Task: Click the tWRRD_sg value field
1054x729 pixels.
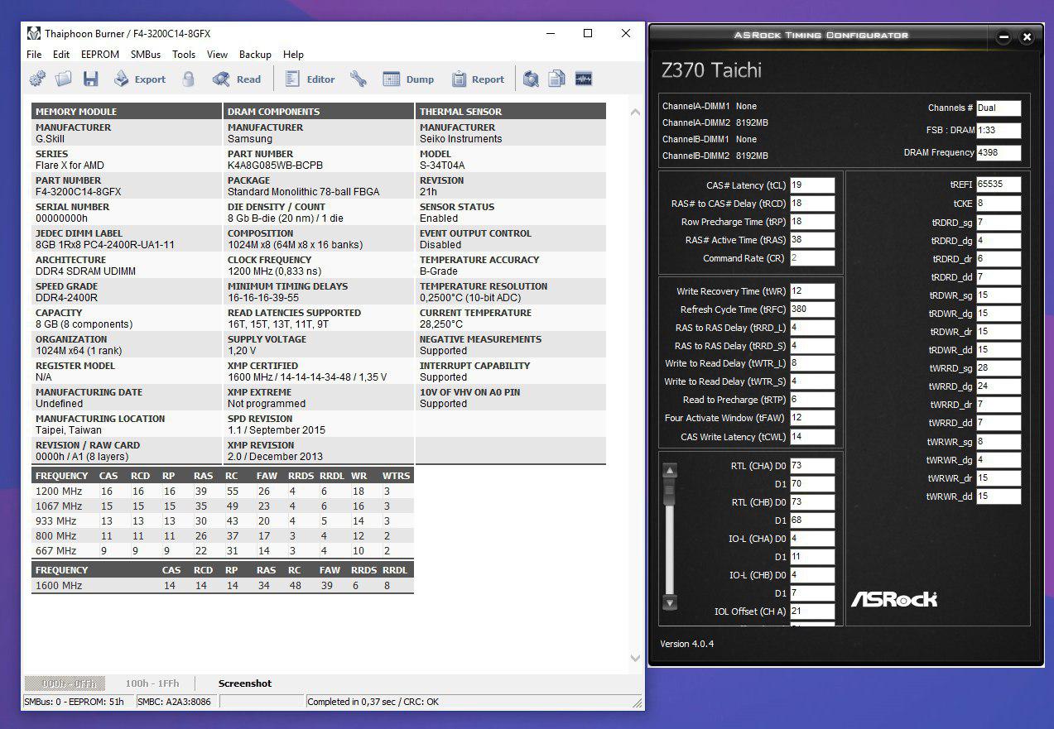Action: pos(999,368)
